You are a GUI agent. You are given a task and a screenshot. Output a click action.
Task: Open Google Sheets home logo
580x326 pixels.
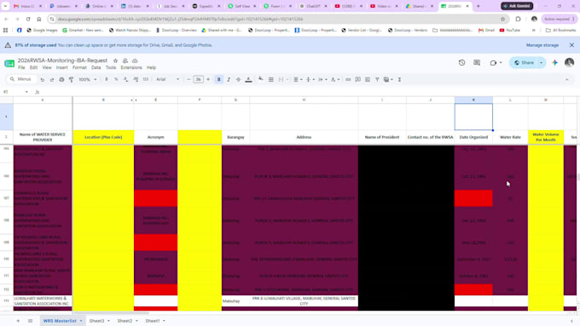click(9, 63)
